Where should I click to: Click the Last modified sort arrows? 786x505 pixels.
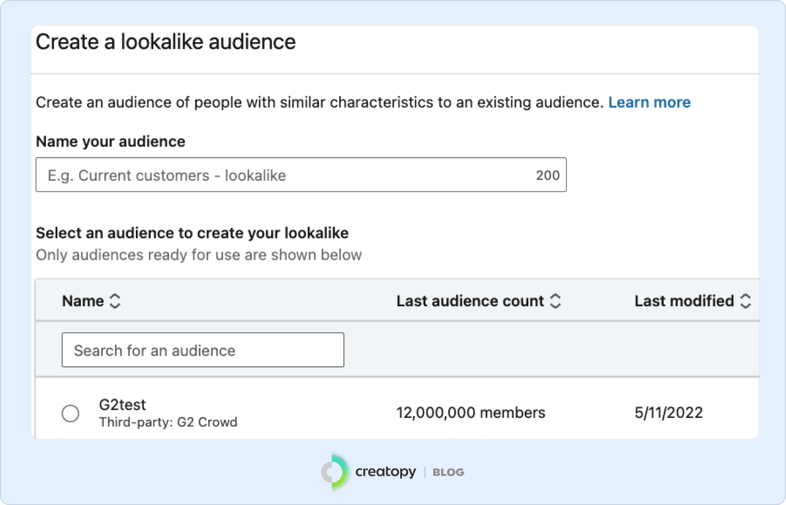[x=746, y=301]
